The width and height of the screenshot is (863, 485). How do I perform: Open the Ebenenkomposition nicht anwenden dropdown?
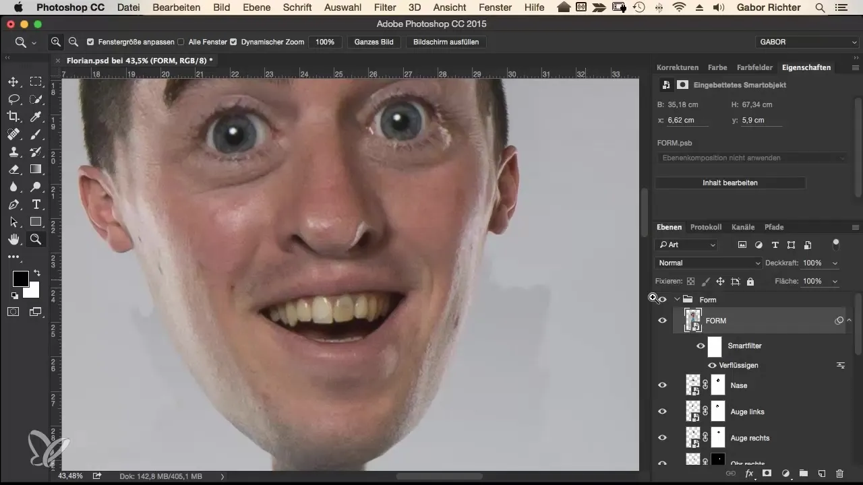(752, 158)
